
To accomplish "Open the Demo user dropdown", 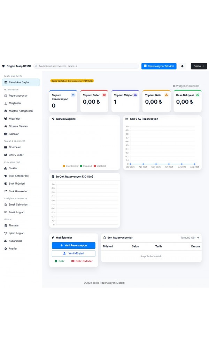I will pos(199,66).
